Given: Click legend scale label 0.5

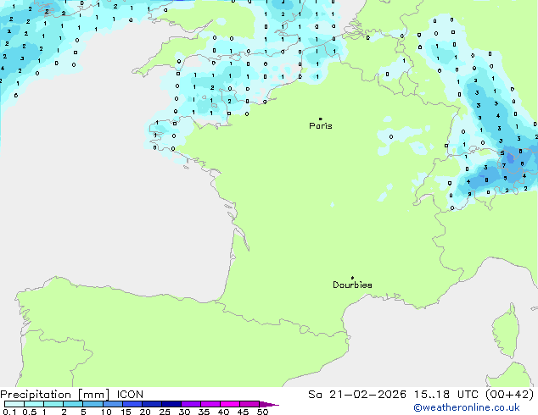Looking at the screenshot, I should 29,412.
